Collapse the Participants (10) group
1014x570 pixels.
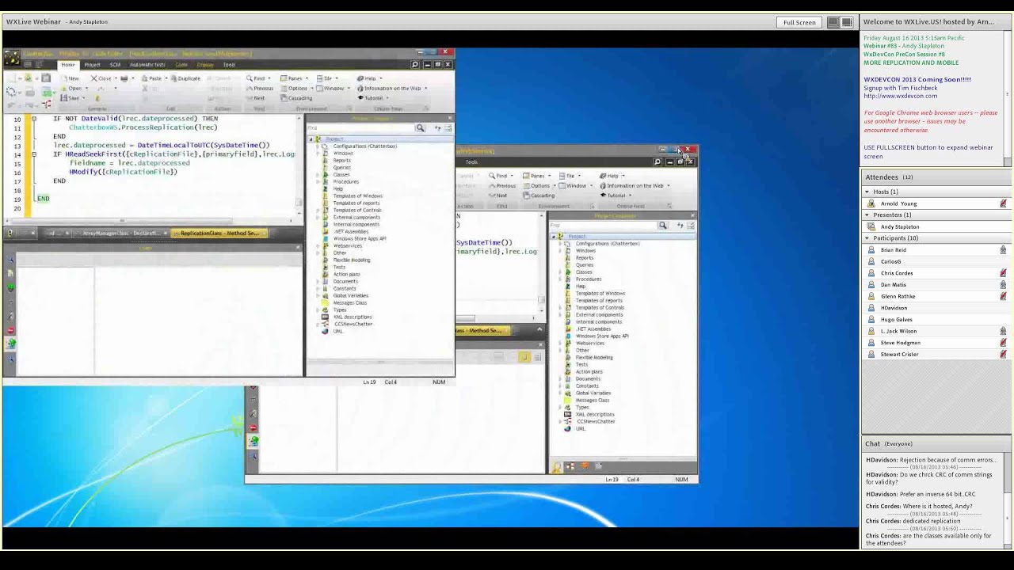tap(867, 237)
